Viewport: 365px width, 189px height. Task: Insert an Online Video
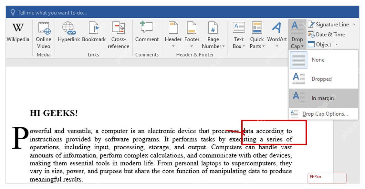point(44,36)
